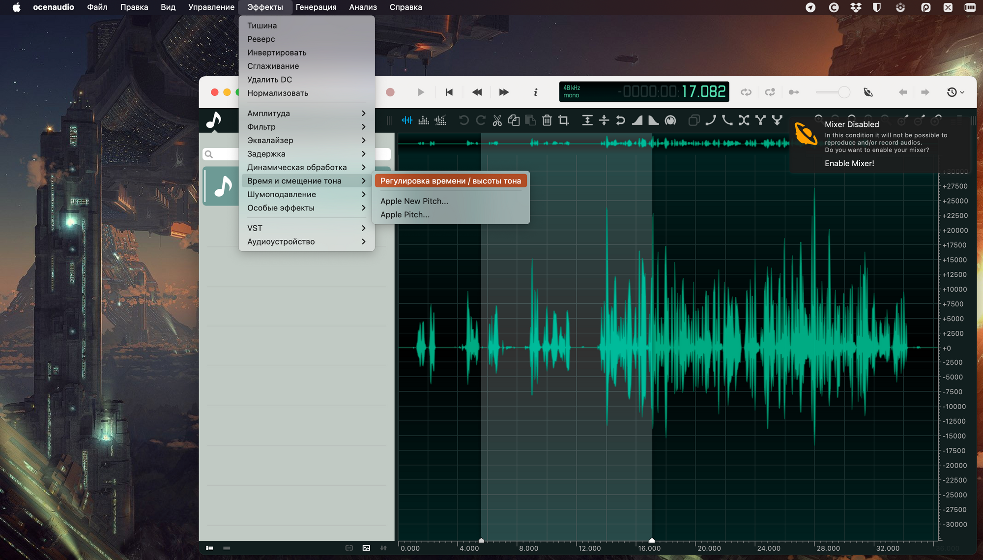Click the Crop selection tool icon
This screenshot has width=983, height=560.
(x=564, y=120)
